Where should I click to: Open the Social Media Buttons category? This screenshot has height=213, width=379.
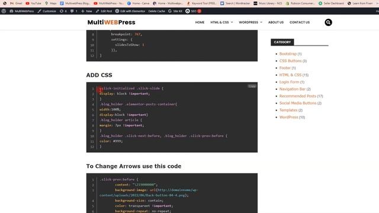[x=298, y=103]
